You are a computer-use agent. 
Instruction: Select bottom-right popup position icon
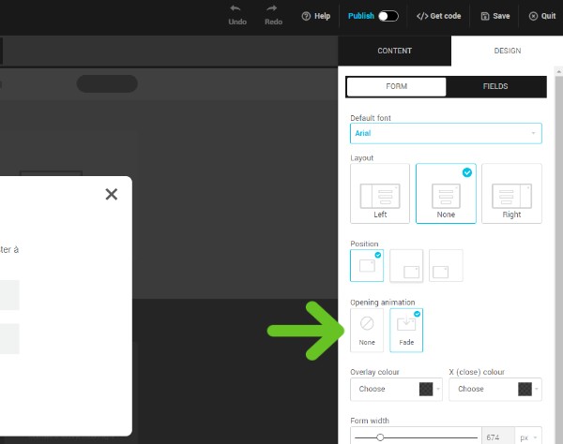coord(406,266)
